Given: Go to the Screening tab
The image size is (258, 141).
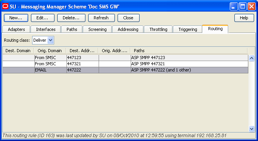Looking at the screenshot, I should (x=97, y=29).
